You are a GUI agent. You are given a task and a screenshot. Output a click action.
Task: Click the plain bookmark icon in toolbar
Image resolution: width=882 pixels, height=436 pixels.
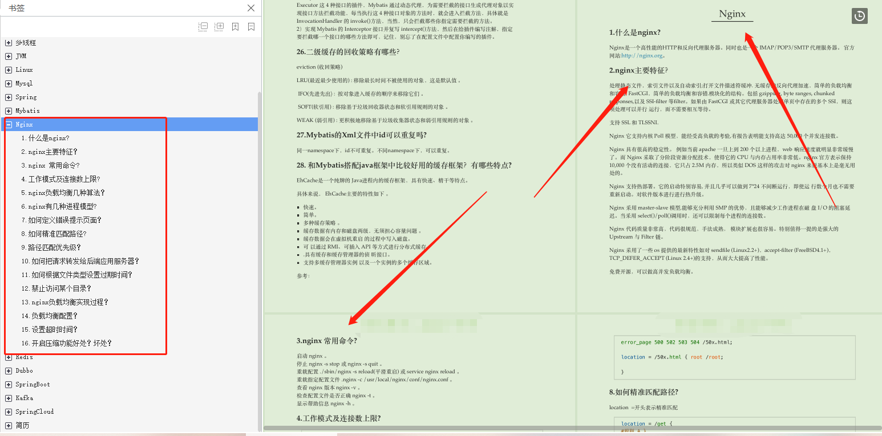coord(251,27)
